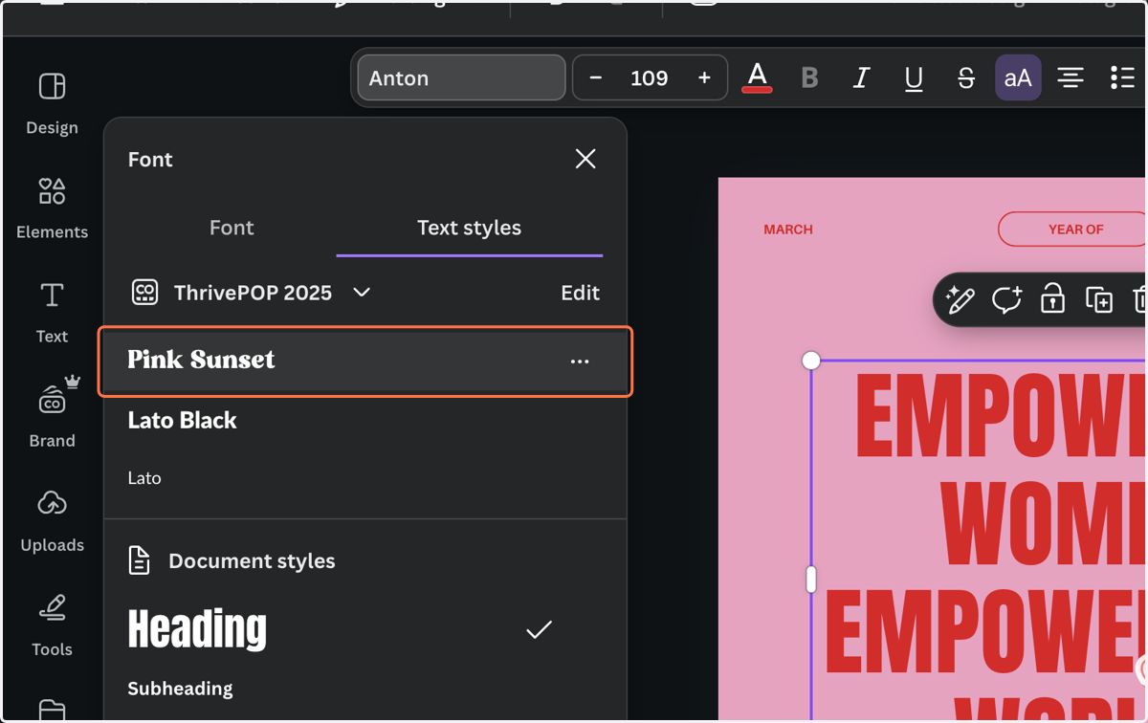Click the left side handle of text box
This screenshot has height=723, width=1148.
[x=811, y=580]
